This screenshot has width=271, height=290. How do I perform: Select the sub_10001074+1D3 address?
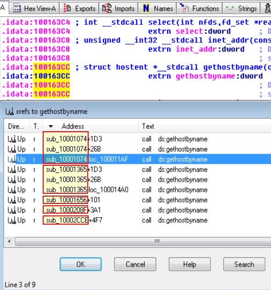tap(74, 139)
